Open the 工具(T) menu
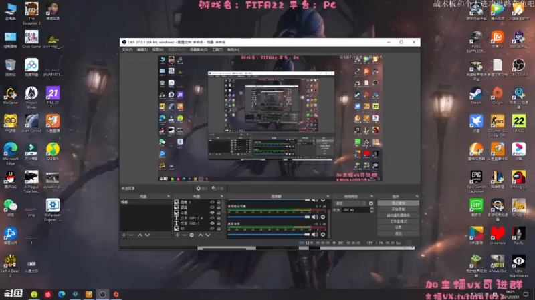535x300 pixels. 217,49
